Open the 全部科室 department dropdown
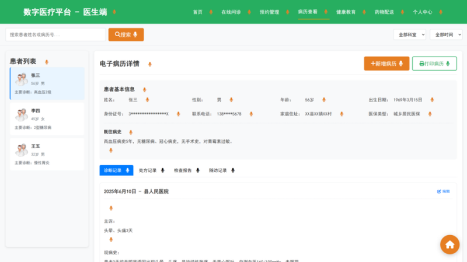The image size is (467, 262). click(x=409, y=35)
